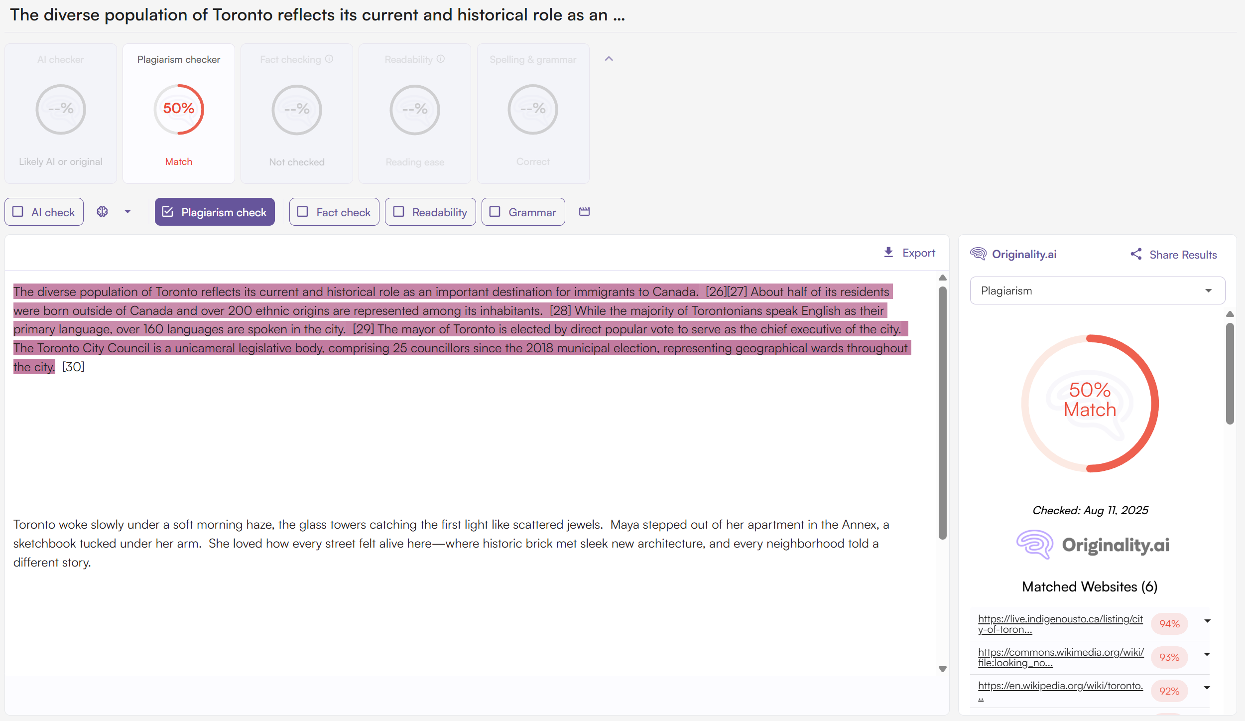Enable the Grammar checkbox
This screenshot has width=1245, height=721.
[495, 212]
